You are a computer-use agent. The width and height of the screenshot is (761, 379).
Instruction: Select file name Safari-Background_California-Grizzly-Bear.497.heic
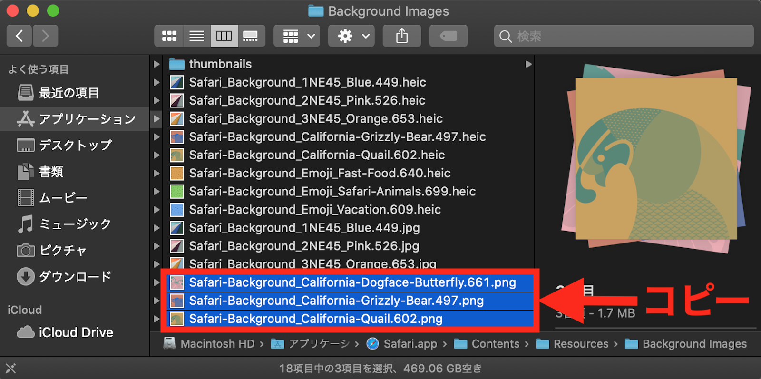coord(337,137)
